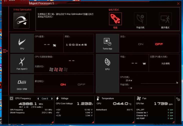Screen dimensions: 183x126
Task: Click the CPU_OPT fan row
Action: point(155,110)
